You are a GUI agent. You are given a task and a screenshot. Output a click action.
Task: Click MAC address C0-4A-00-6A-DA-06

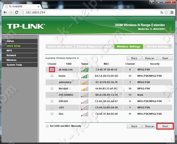coord(106,107)
